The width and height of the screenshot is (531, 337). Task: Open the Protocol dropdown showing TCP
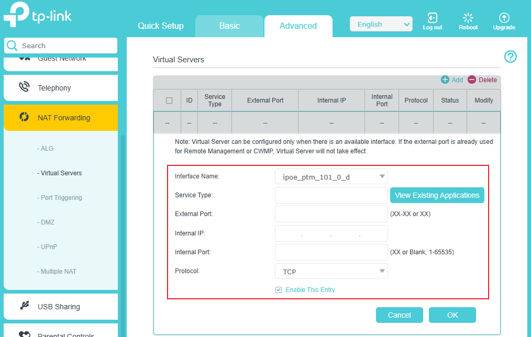pos(331,271)
